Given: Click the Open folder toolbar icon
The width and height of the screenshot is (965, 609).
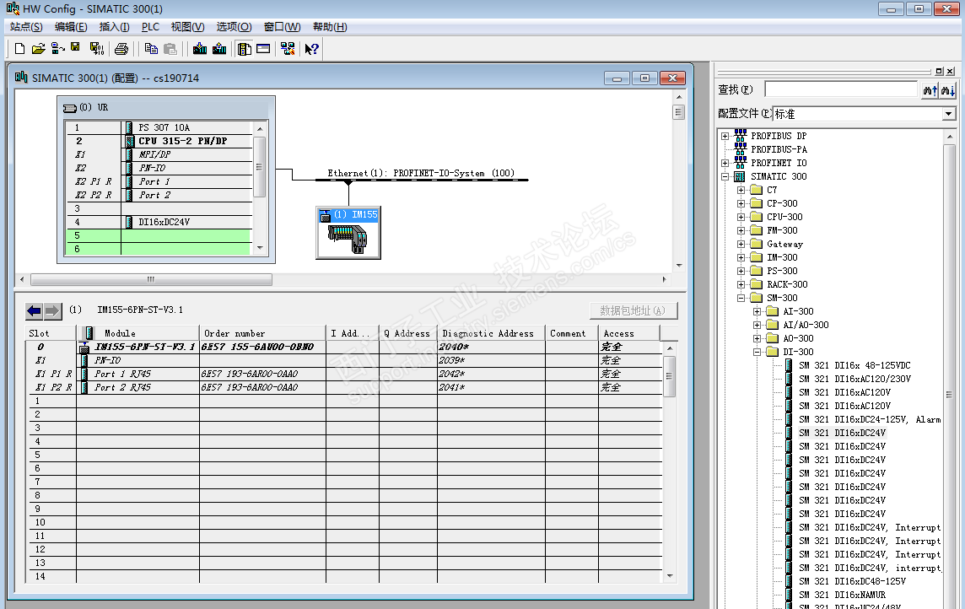Looking at the screenshot, I should [x=38, y=49].
